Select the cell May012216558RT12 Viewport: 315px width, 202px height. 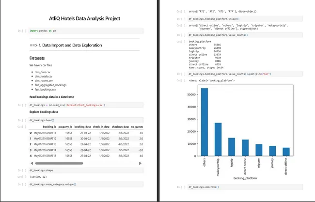tap(45, 139)
